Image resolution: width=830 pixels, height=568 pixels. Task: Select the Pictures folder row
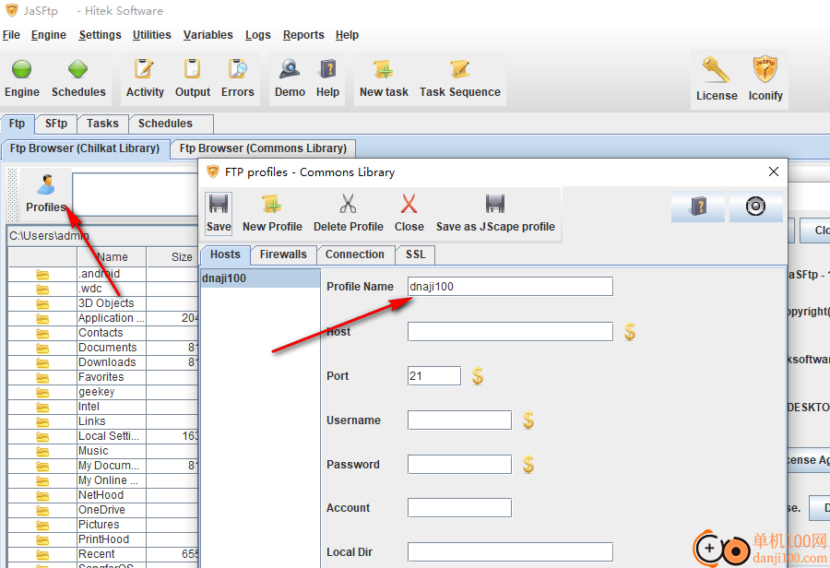(x=103, y=525)
